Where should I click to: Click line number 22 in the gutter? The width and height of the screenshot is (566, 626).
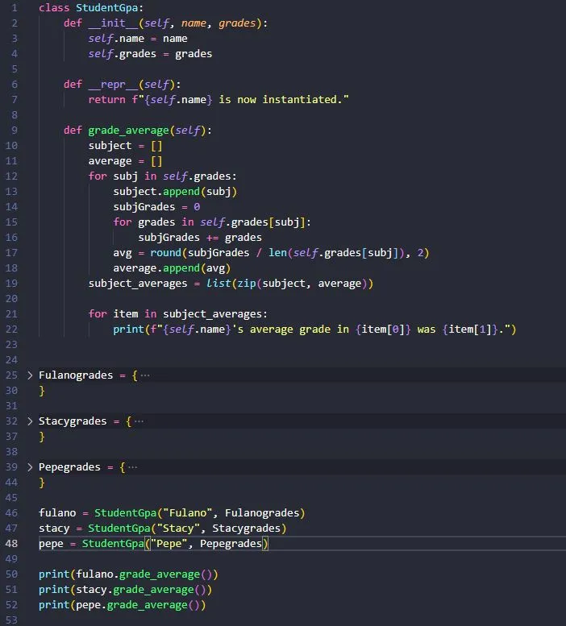coord(11,330)
